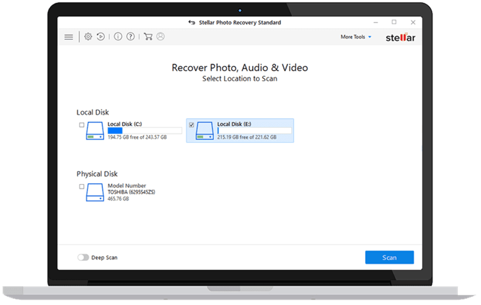Screen dimensions: 481x305
Task: Check the Local Disk (C:) checkbox
Action: pos(81,125)
